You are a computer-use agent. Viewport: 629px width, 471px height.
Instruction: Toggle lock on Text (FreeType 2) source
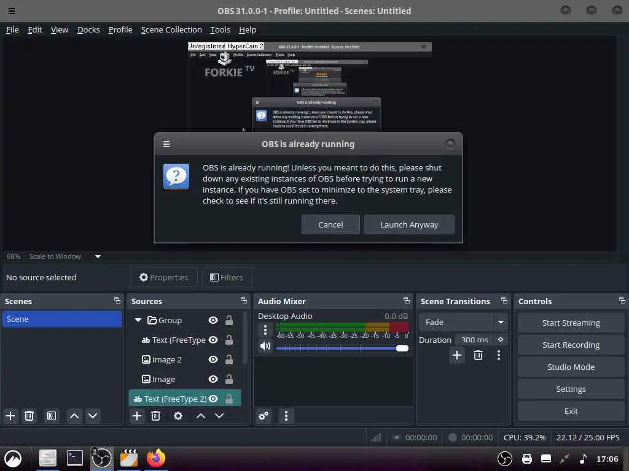click(x=229, y=399)
